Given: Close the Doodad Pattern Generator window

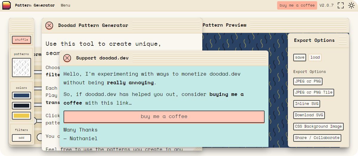Looking at the screenshot, I should click(x=49, y=25).
